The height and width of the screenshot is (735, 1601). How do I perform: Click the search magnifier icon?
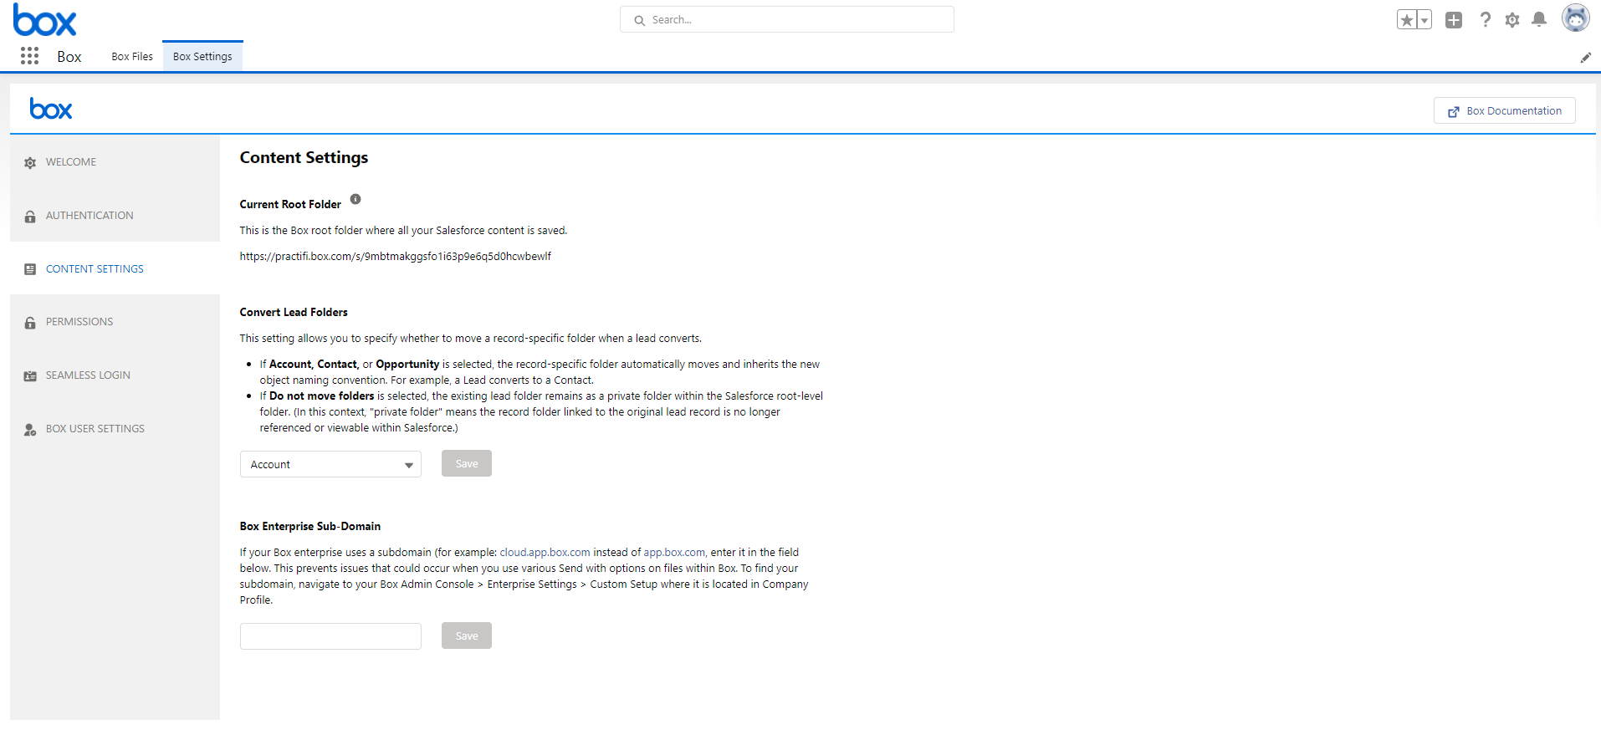(640, 20)
